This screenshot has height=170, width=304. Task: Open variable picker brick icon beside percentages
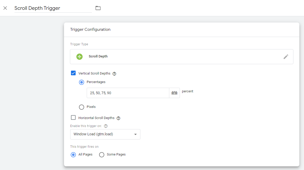pyautogui.click(x=174, y=93)
